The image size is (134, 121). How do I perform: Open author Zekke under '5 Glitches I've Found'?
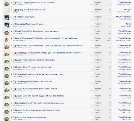15,19
